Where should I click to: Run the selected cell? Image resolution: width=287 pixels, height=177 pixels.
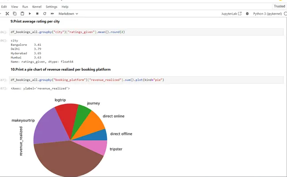[x=30, y=14]
